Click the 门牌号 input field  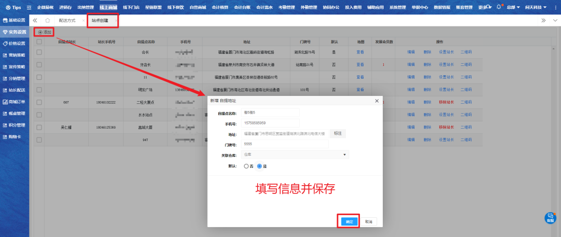(x=285, y=144)
